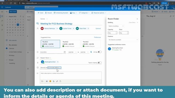Viewport: 175px width, 98px height.
Task: Go to previous month in mini calendar
Action: (21, 16)
